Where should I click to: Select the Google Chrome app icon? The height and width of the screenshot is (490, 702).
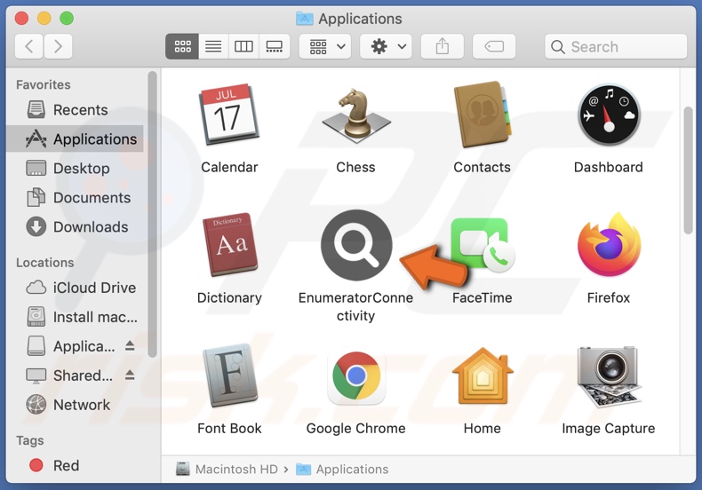pyautogui.click(x=356, y=376)
